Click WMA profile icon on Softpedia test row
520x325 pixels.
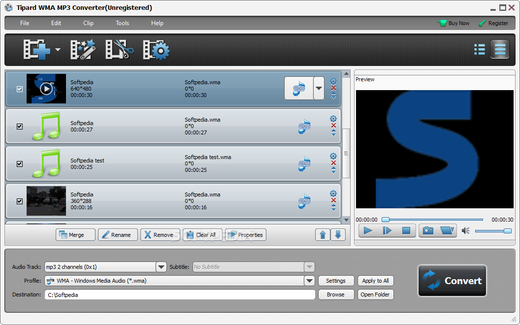[x=304, y=163]
